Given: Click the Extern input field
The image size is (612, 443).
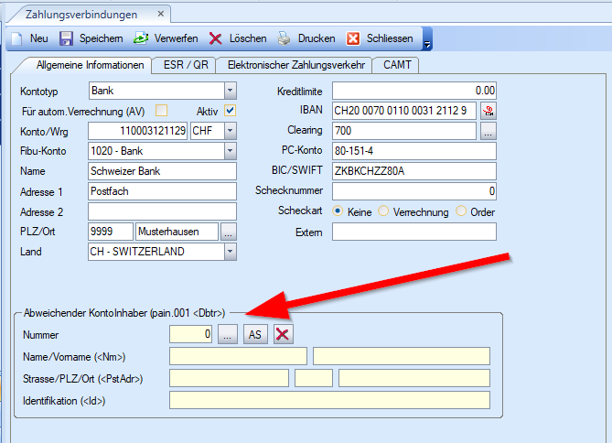Looking at the screenshot, I should pos(414,232).
